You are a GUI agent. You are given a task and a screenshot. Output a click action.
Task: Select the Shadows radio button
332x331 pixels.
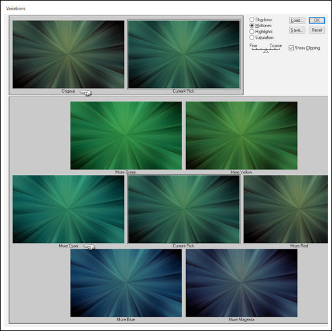coord(252,19)
